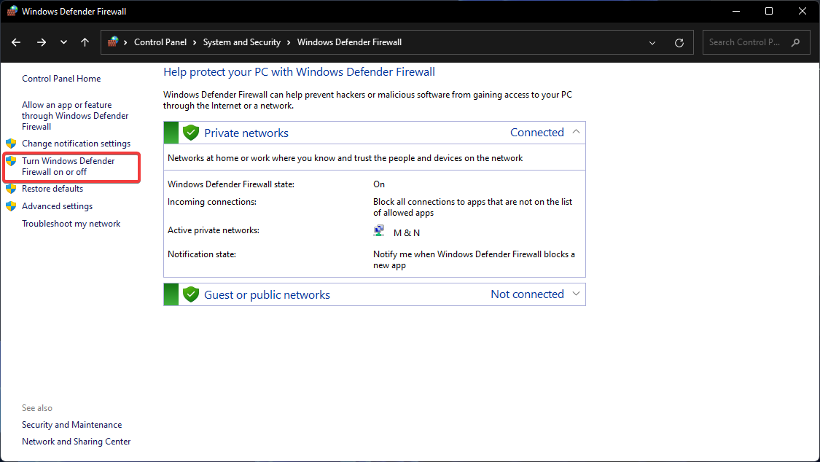Go back using the Back arrow

(16, 42)
